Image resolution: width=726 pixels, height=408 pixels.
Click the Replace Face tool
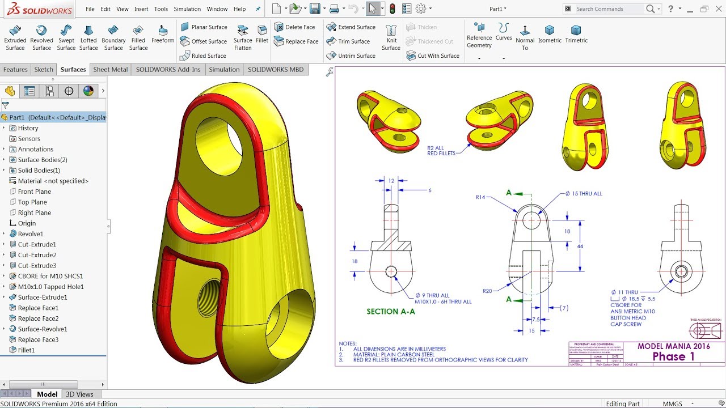296,41
